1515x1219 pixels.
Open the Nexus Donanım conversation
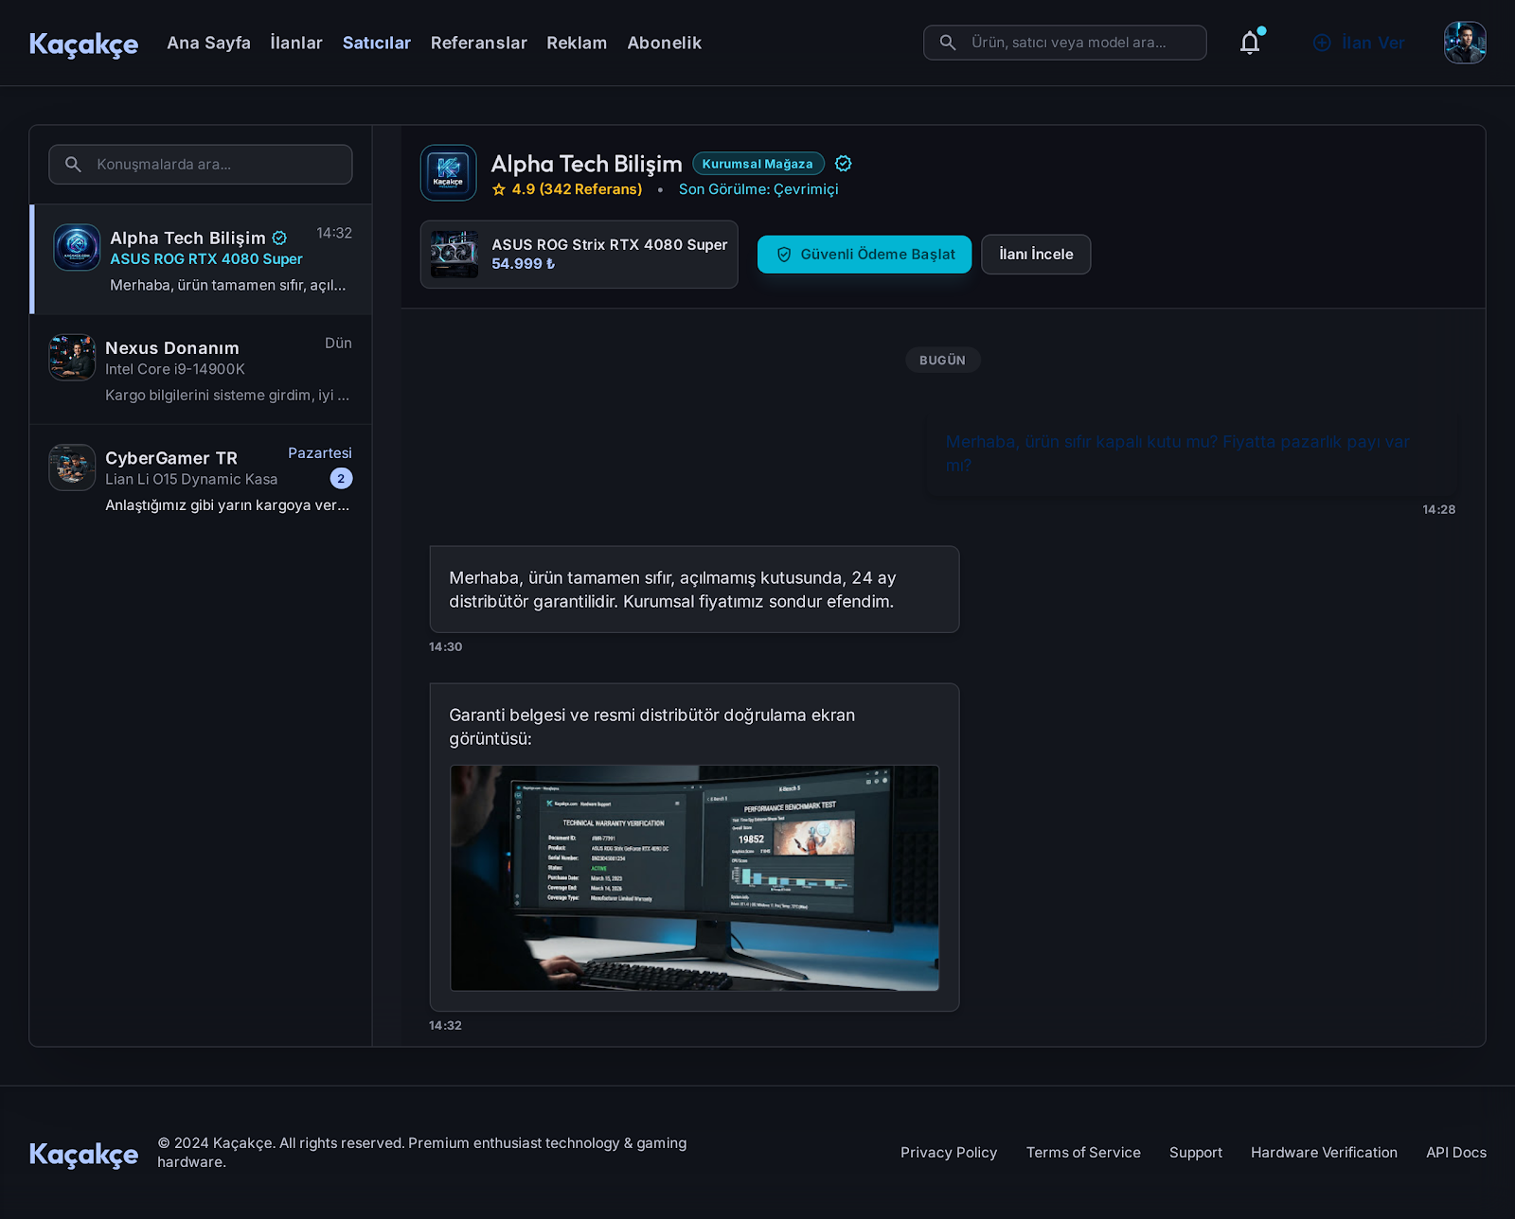coord(201,369)
